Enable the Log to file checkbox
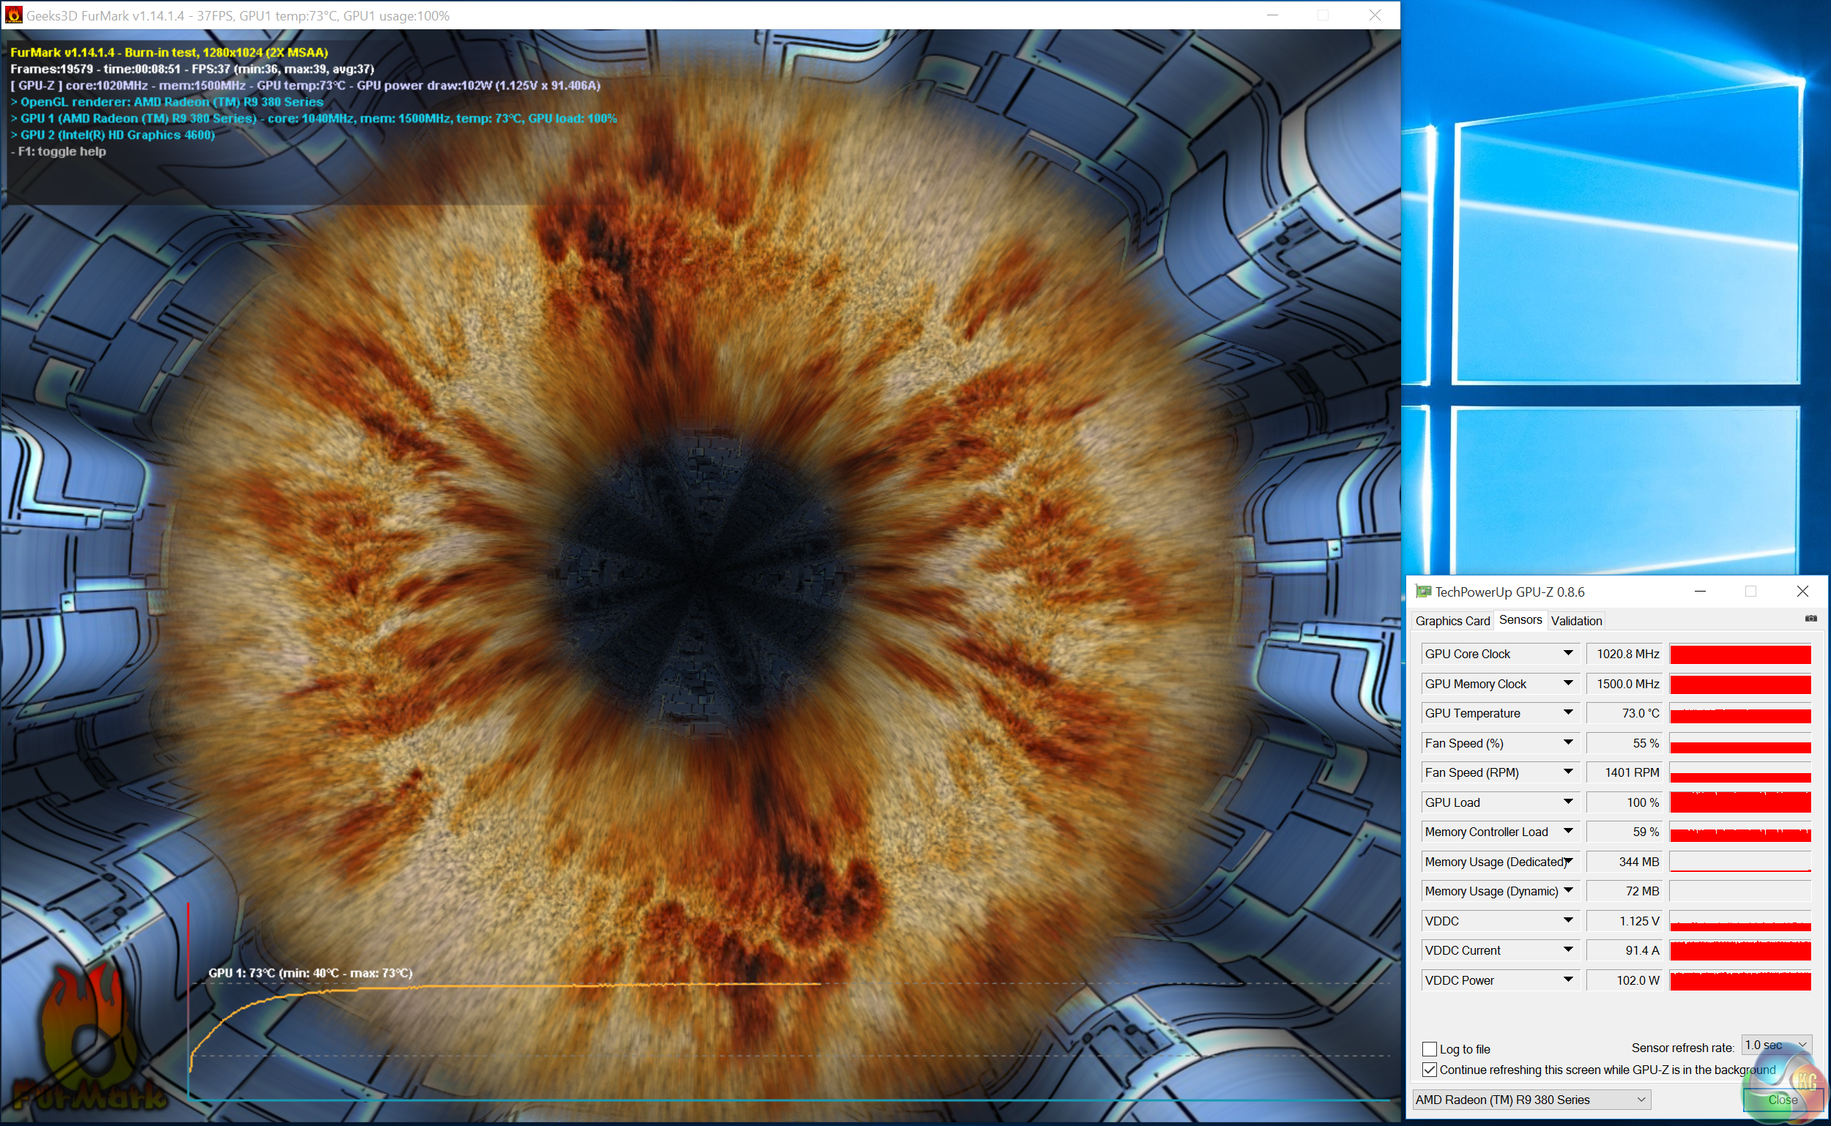The image size is (1831, 1126). pyautogui.click(x=1429, y=1048)
